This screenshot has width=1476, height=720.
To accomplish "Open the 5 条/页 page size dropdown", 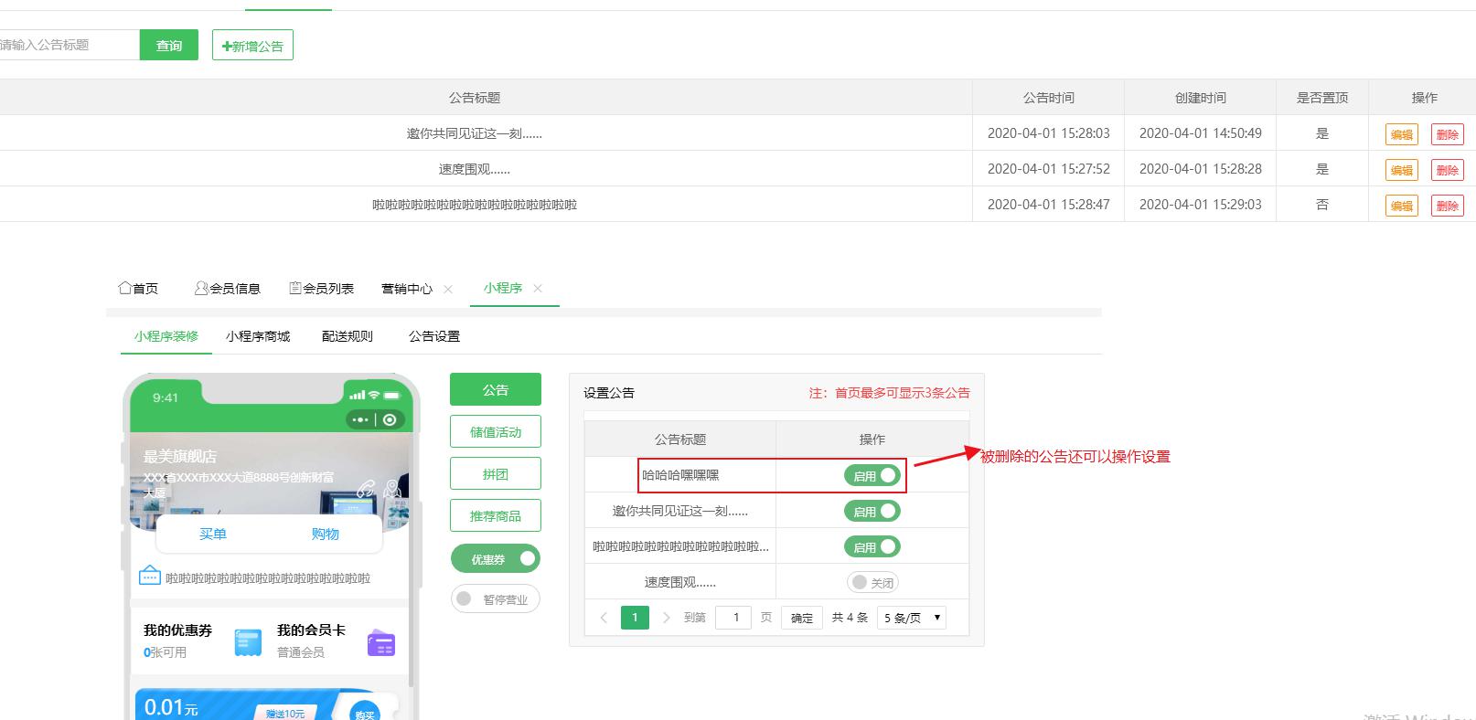I will (x=911, y=618).
